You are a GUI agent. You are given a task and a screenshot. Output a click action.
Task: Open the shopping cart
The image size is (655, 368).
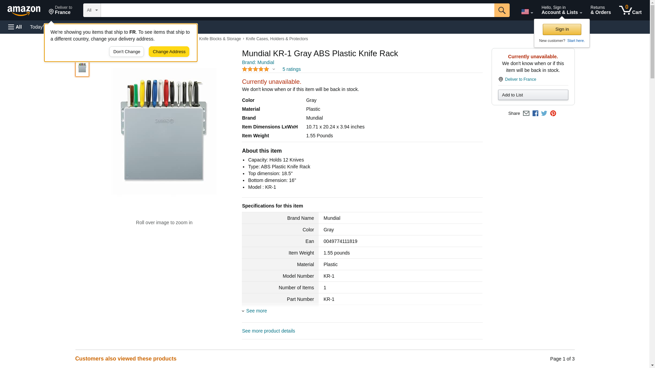(x=630, y=10)
